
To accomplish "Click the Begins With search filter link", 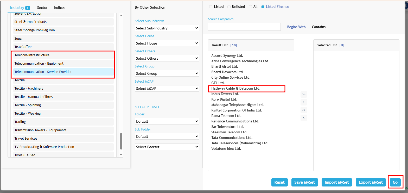I will coord(296,27).
